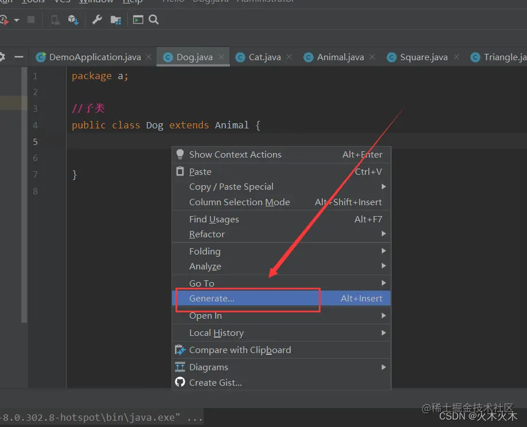Click the Diagrams icon in context menu
The height and width of the screenshot is (427, 527).
click(x=180, y=367)
